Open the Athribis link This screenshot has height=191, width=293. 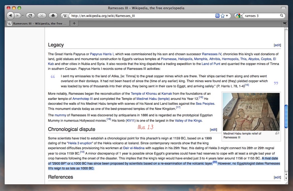coord(215,59)
